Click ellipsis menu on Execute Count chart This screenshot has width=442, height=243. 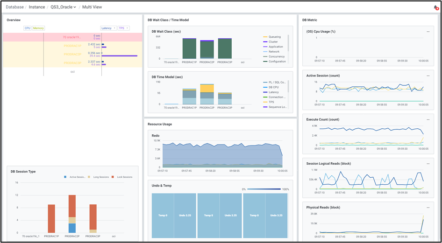(428, 119)
